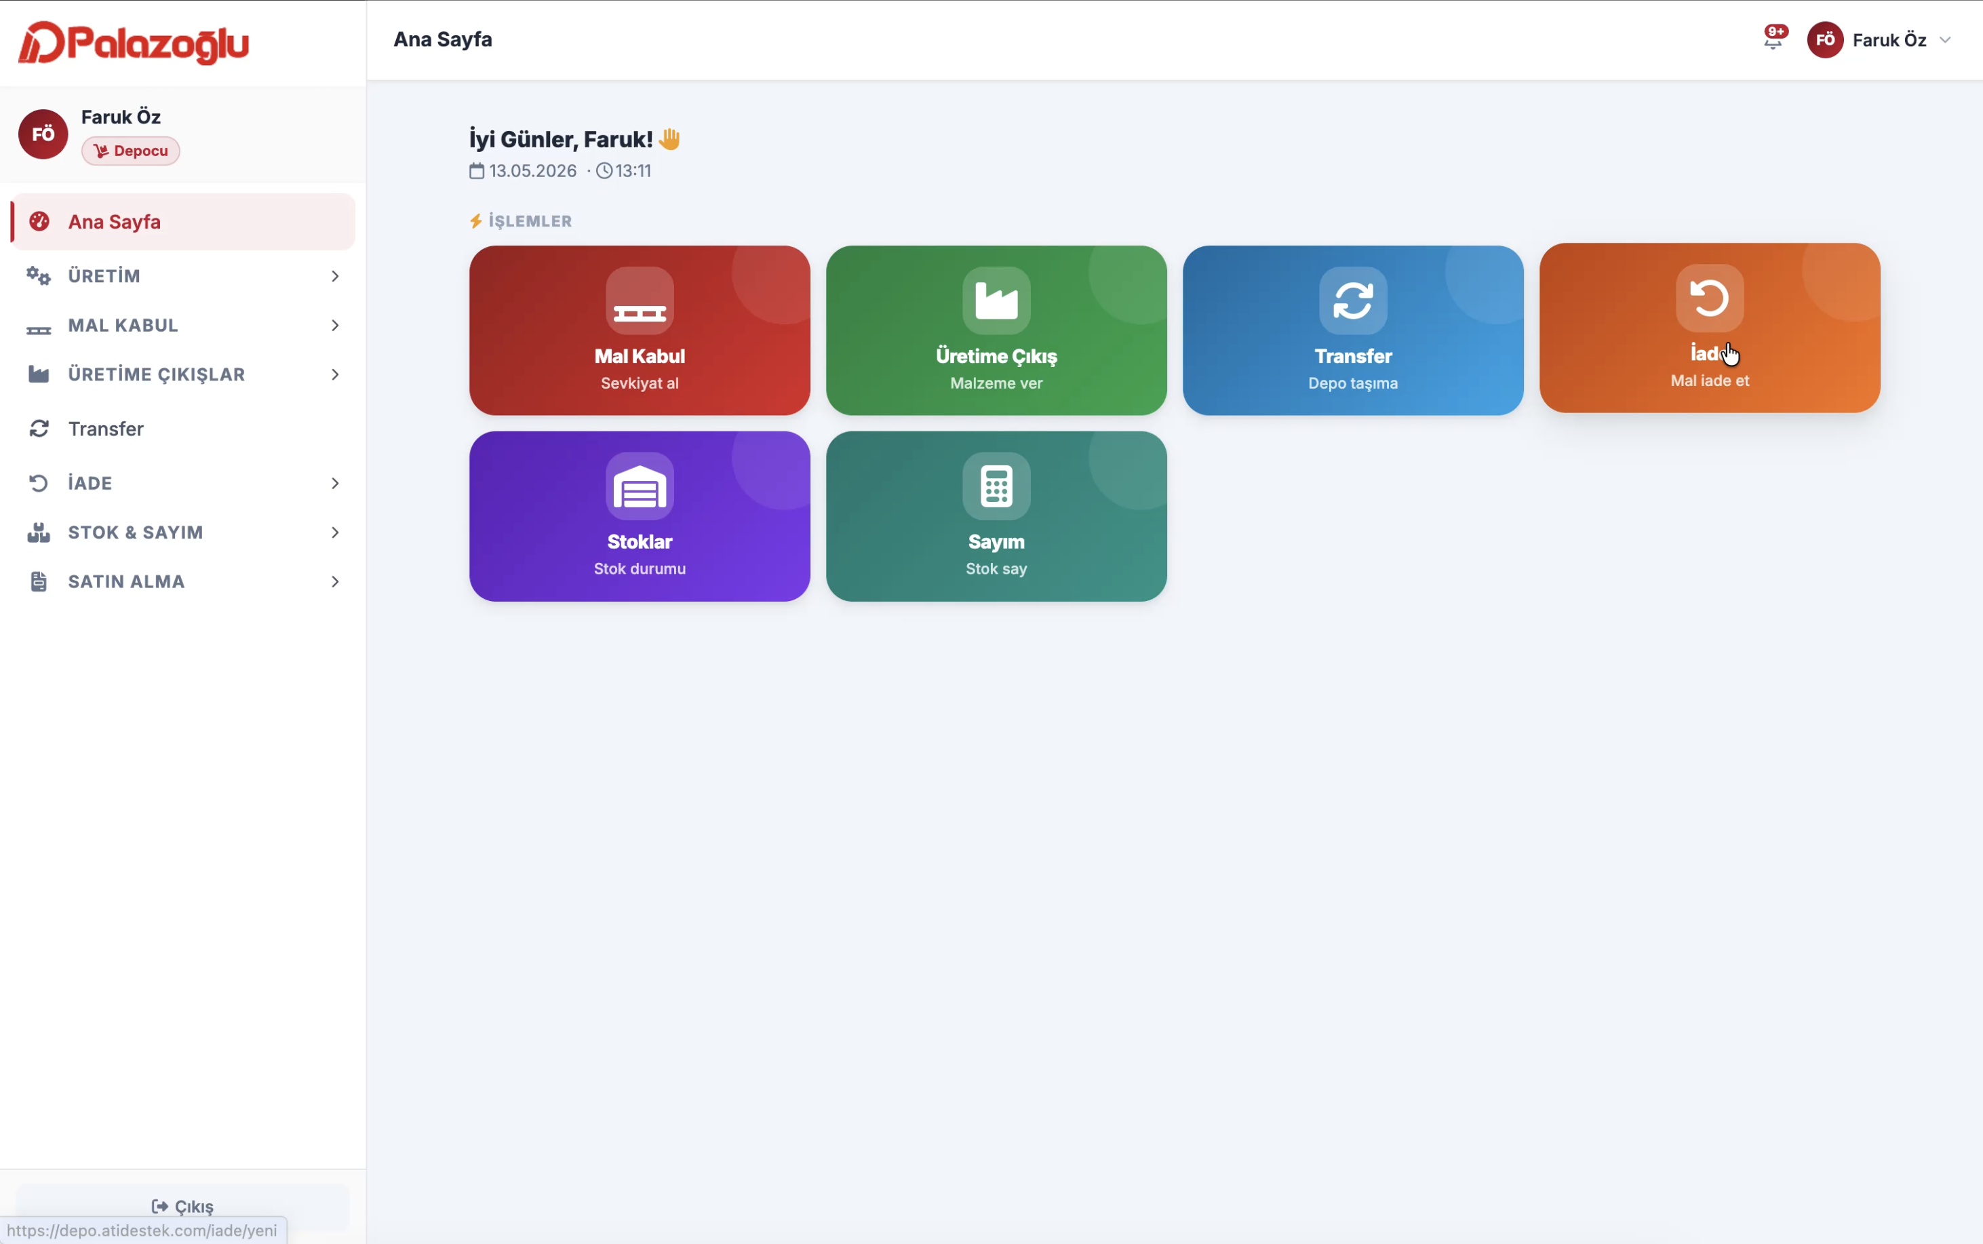Click the FÖ avatar in top bar
The width and height of the screenshot is (1983, 1244).
click(1824, 39)
